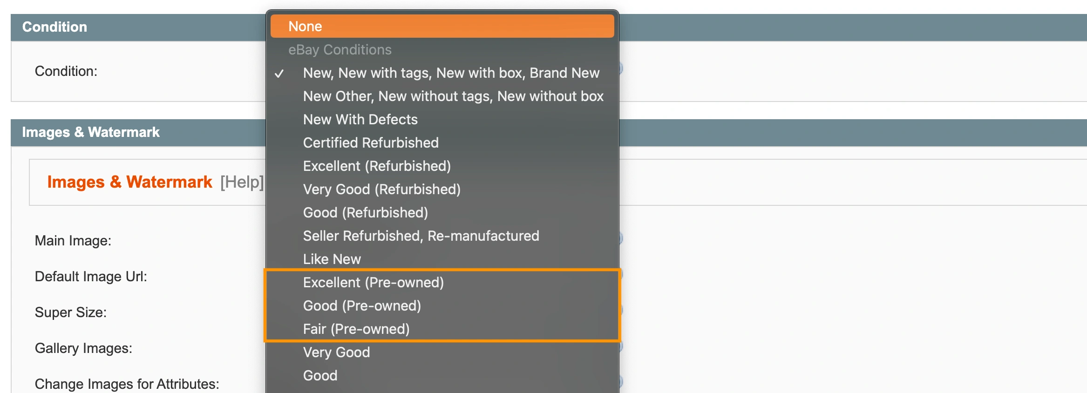The image size is (1087, 393).
Task: Select plain Very Good condition
Action: click(336, 352)
